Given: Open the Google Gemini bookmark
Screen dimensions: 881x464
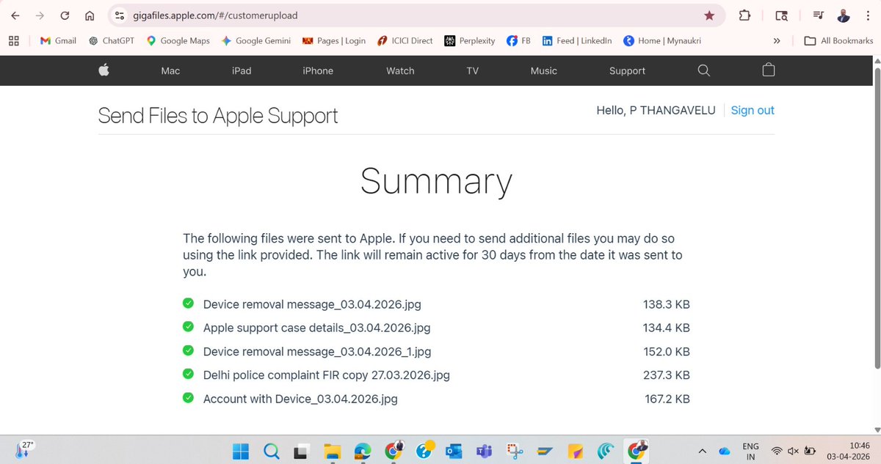Looking at the screenshot, I should click(256, 41).
